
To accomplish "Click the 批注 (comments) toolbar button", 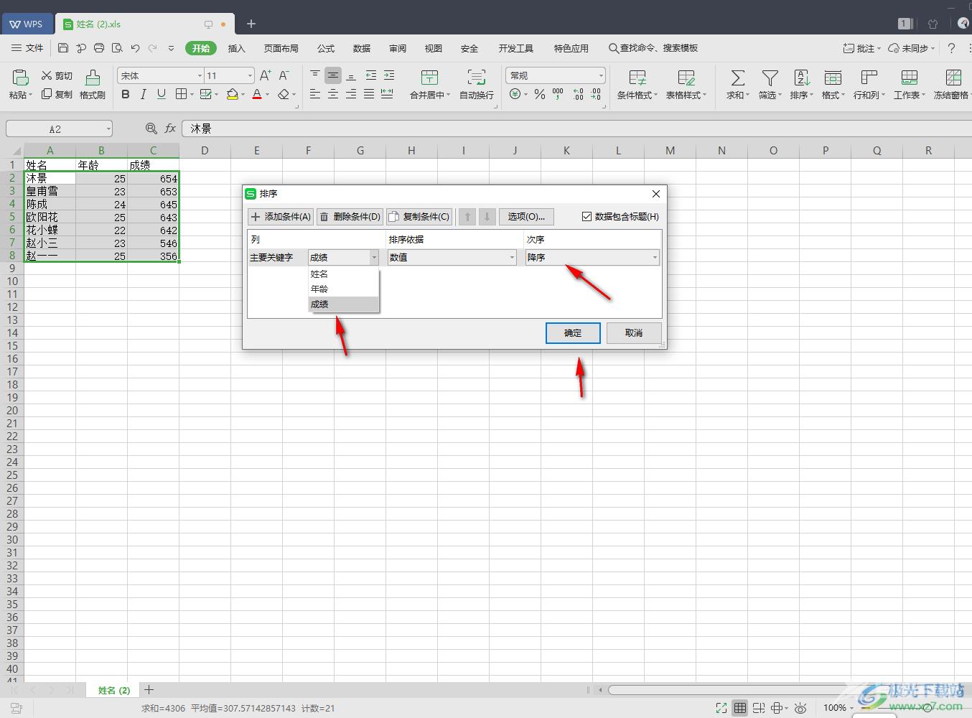I will pyautogui.click(x=861, y=48).
